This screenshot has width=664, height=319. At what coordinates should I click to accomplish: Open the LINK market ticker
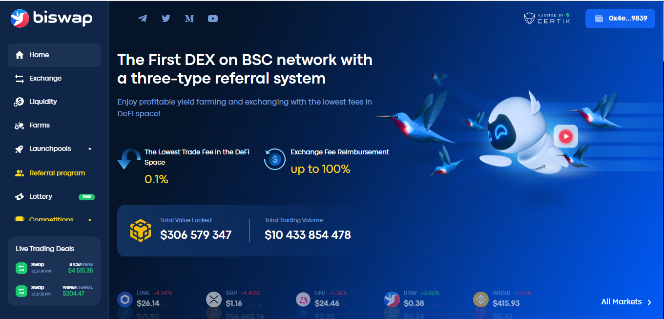(145, 298)
